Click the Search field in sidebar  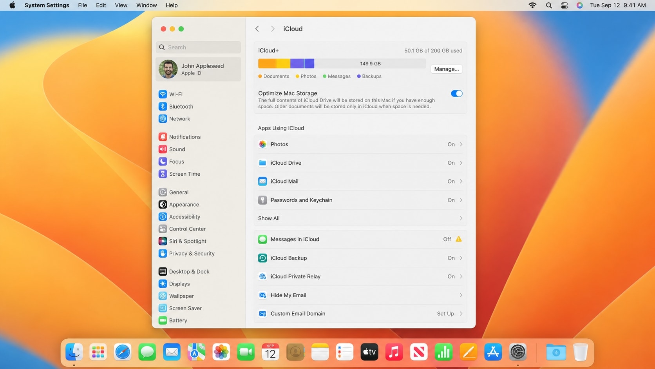click(x=198, y=47)
